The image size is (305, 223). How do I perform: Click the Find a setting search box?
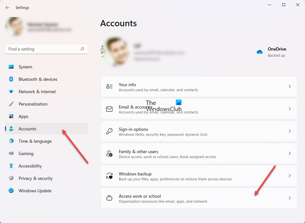(47, 49)
